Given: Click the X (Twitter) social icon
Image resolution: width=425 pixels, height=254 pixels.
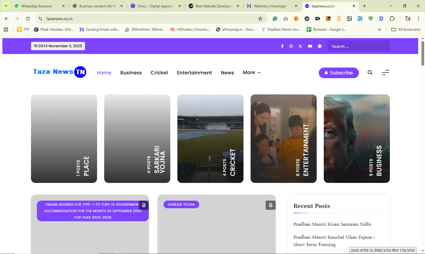Looking at the screenshot, I should [300, 46].
